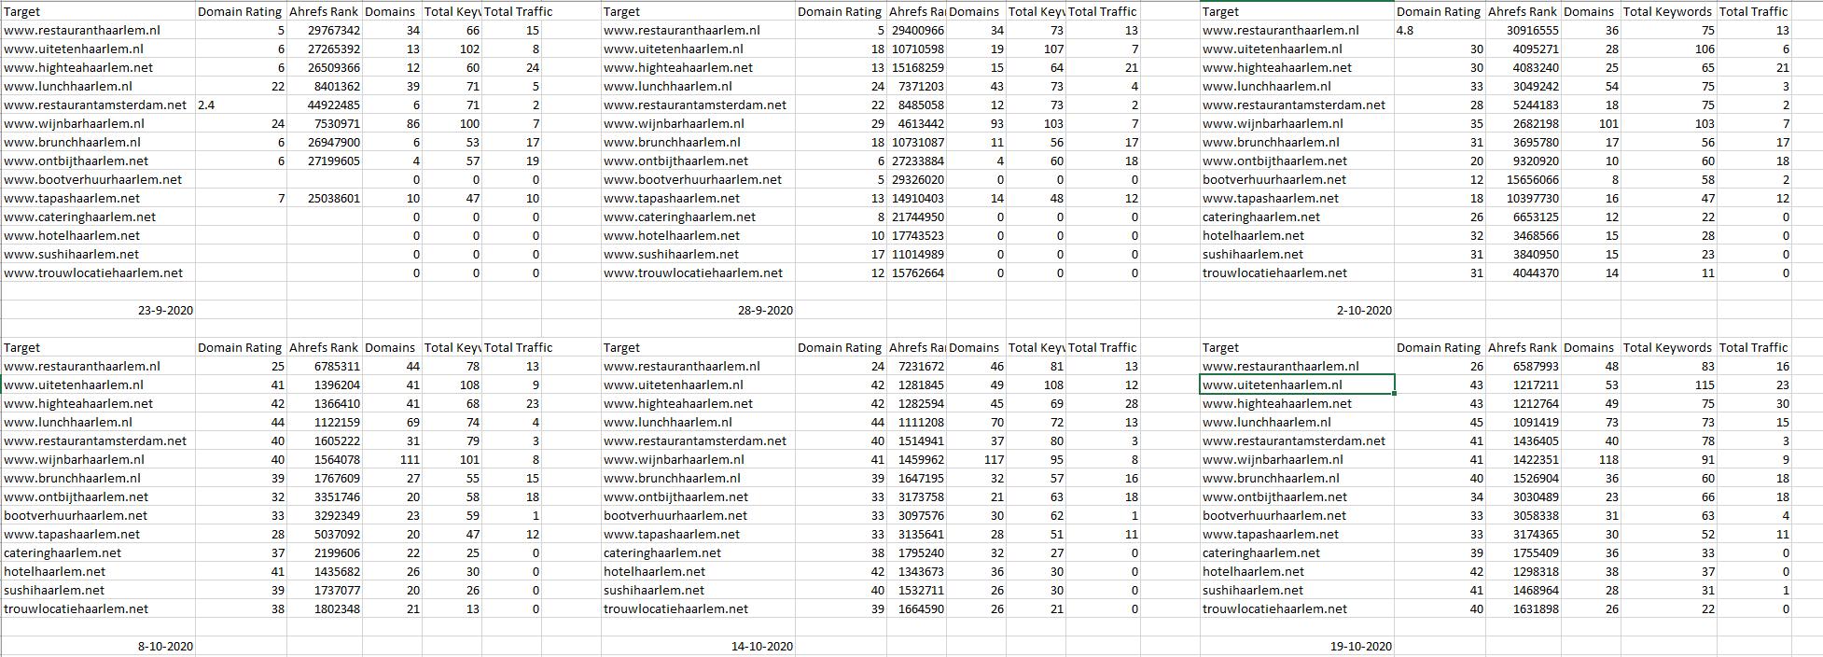Click Ahrefs Rank value 29400966

pyautogui.click(x=916, y=30)
